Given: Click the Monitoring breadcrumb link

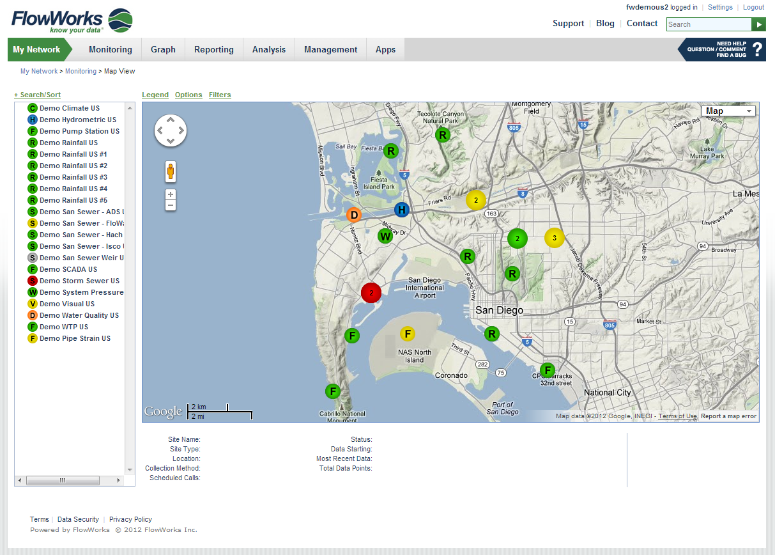Looking at the screenshot, I should pyautogui.click(x=81, y=71).
